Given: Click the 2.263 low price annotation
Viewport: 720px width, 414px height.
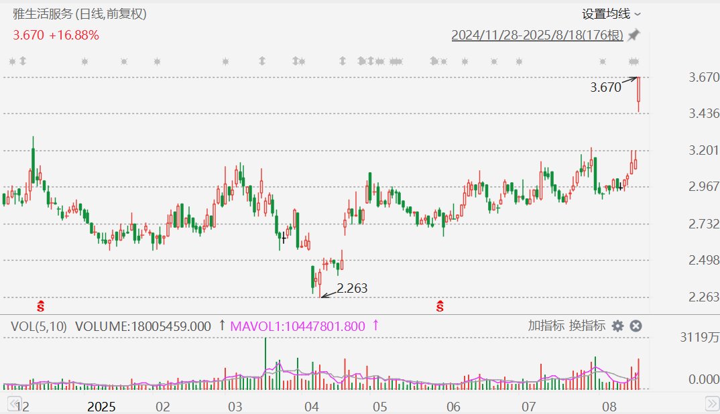Looking at the screenshot, I should coord(352,288).
